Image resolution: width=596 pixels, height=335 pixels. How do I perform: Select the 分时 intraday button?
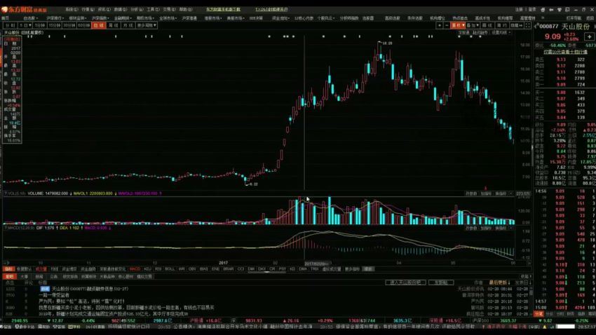pyautogui.click(x=10, y=25)
